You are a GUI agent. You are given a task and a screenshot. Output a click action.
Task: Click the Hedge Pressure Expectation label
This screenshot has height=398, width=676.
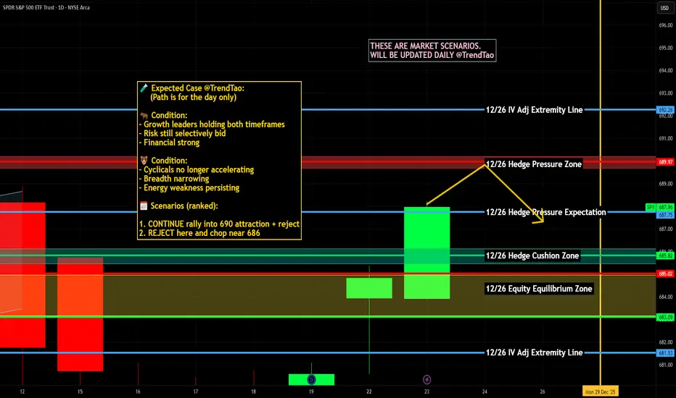(545, 212)
